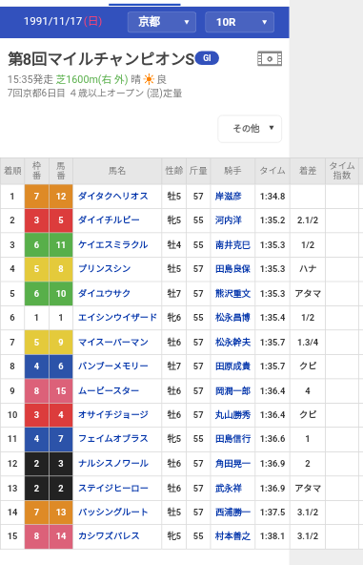Image resolution: width=363 pixels, height=565 pixels.
Task: Click the GI grade badge
Action: (207, 58)
